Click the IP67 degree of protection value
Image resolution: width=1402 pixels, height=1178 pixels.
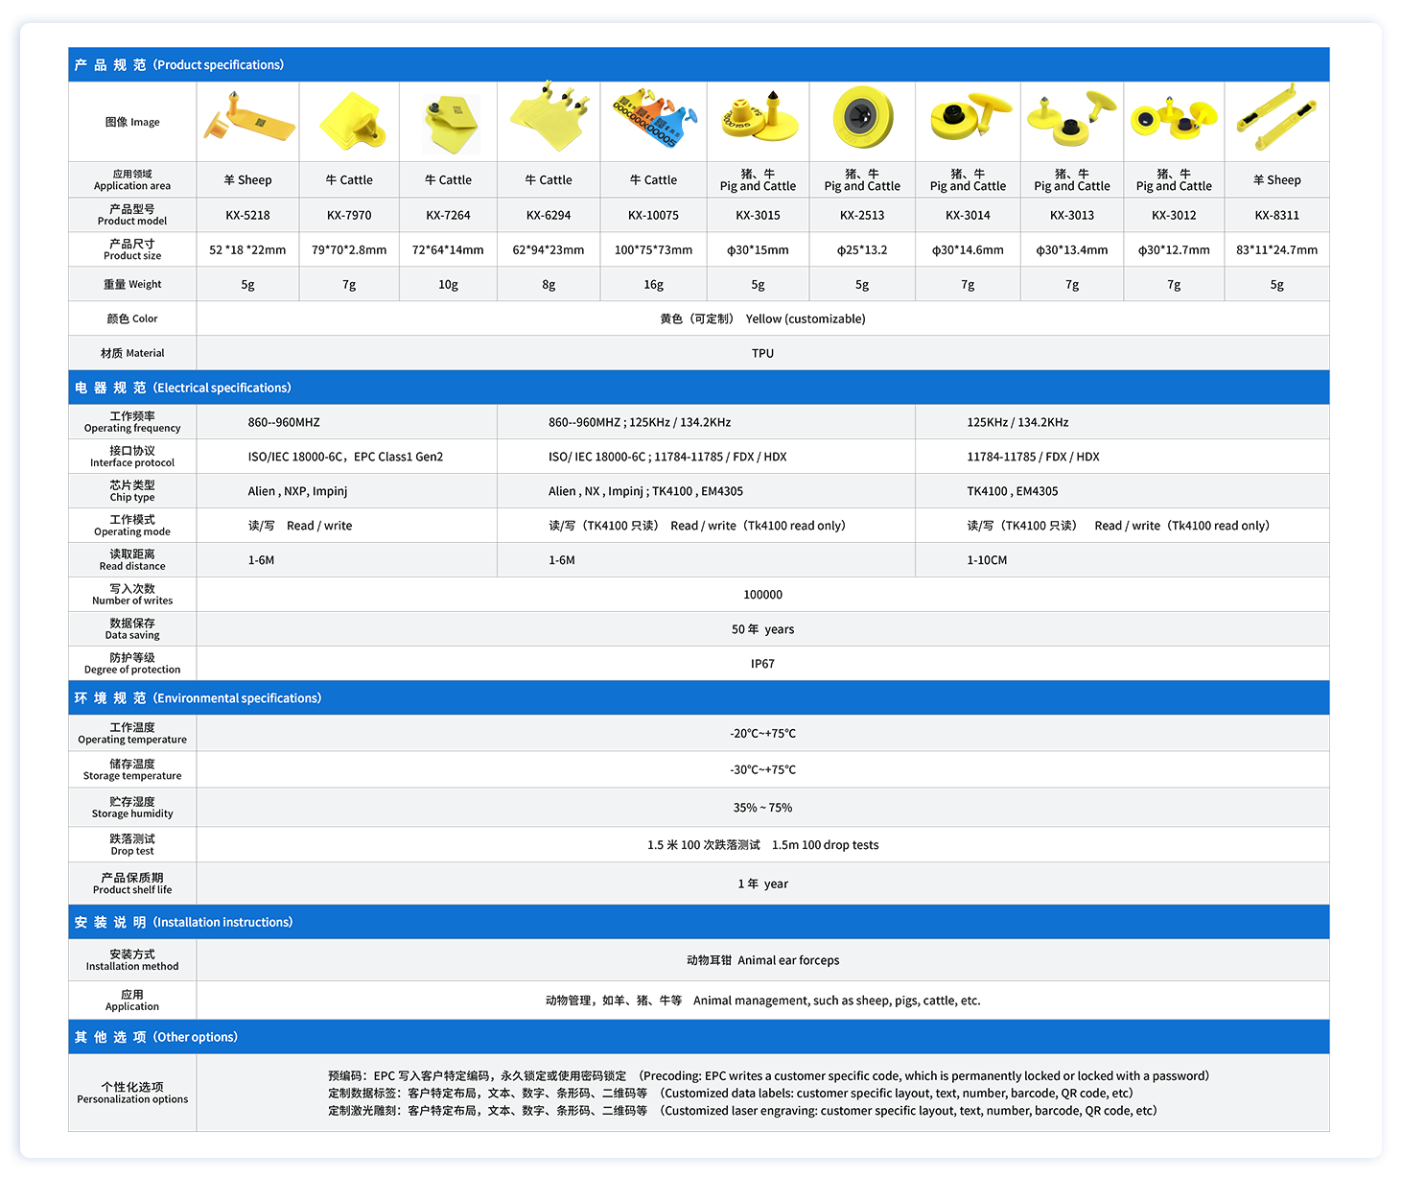[762, 664]
